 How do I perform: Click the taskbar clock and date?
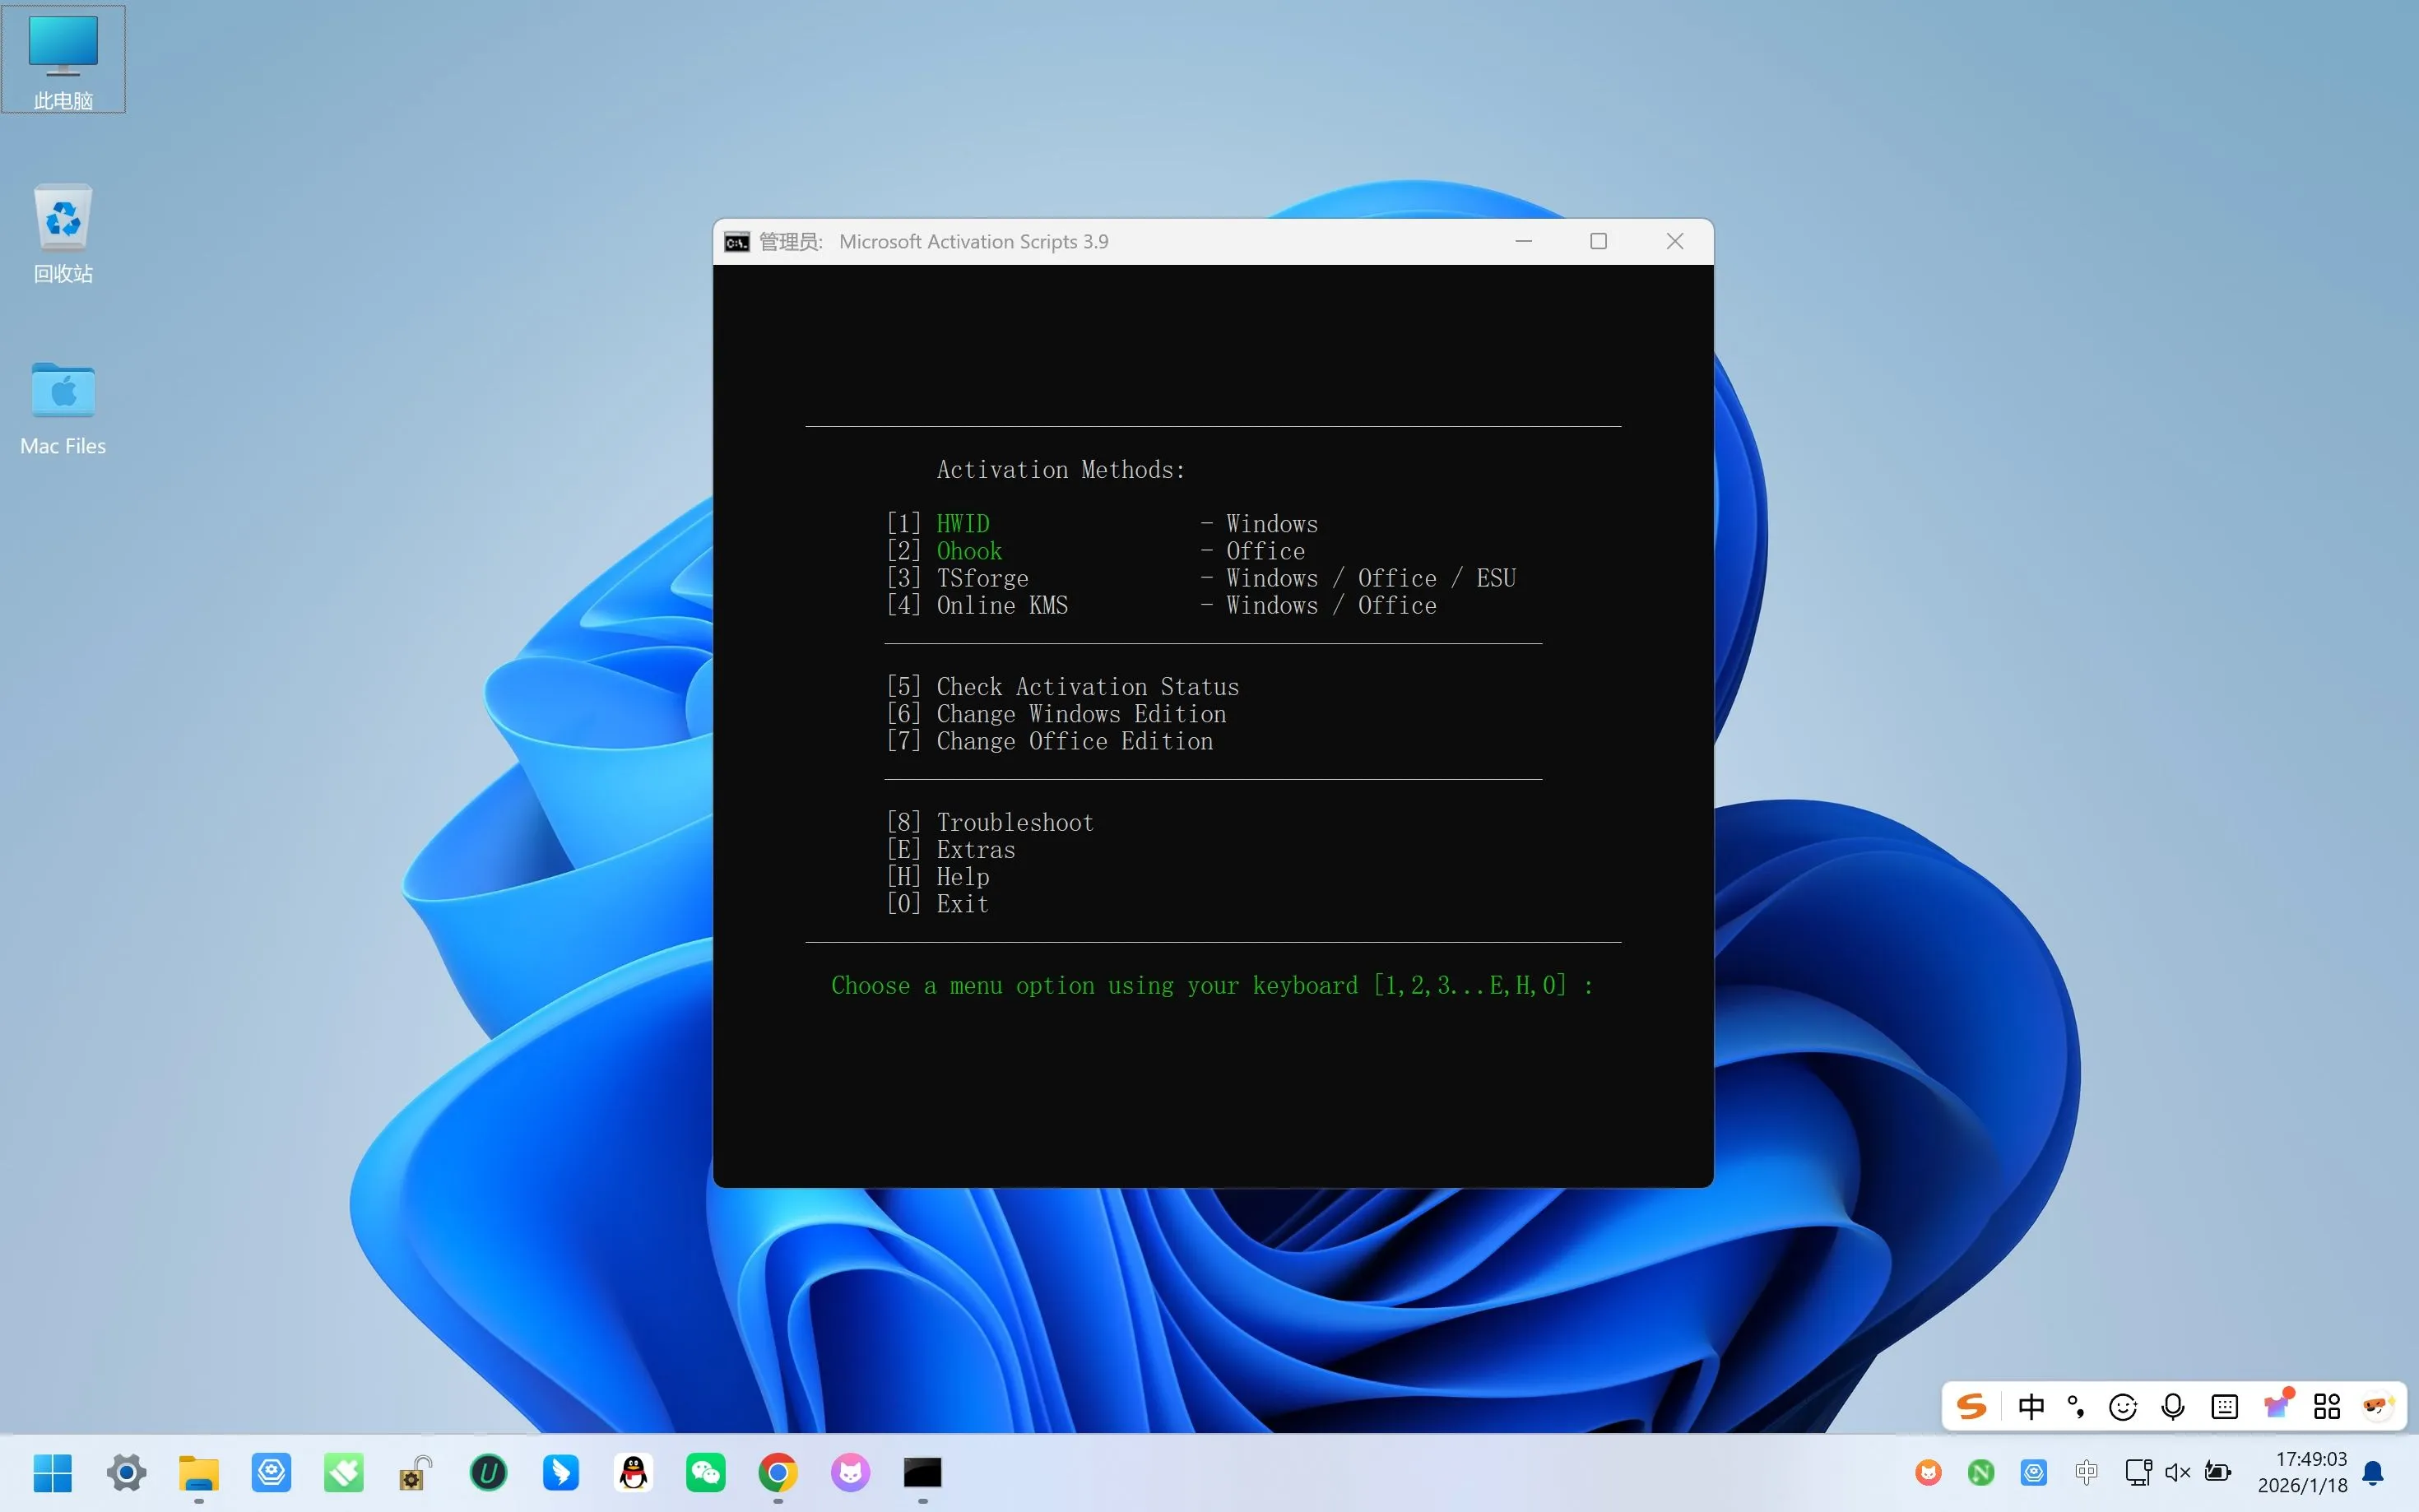click(2302, 1472)
